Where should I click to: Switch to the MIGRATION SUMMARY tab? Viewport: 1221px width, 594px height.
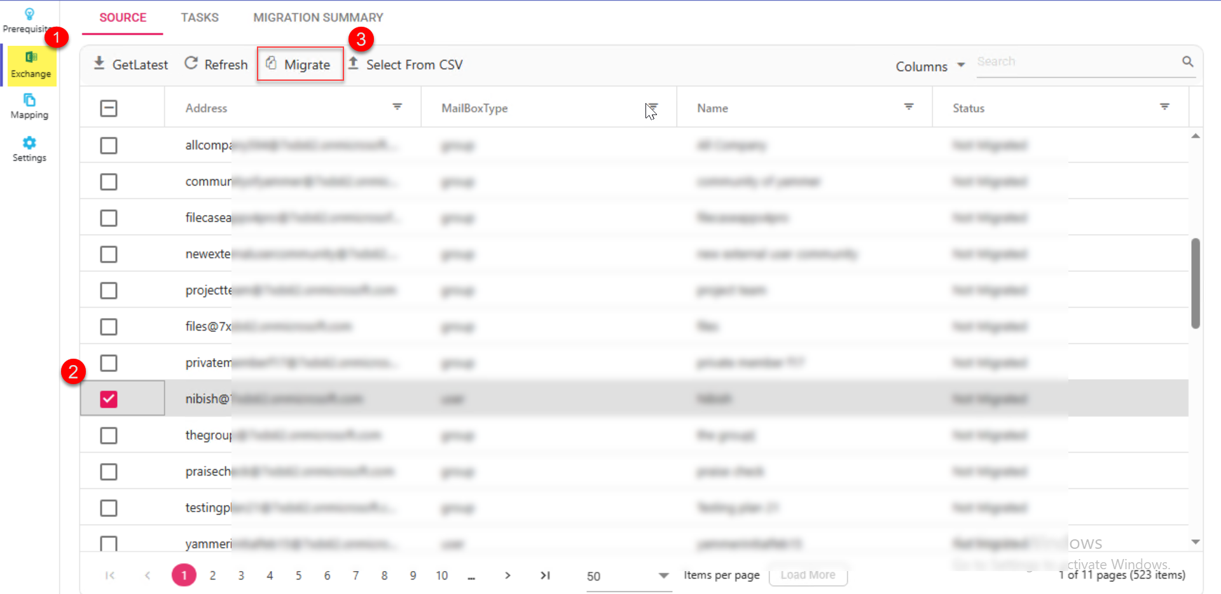click(x=318, y=17)
